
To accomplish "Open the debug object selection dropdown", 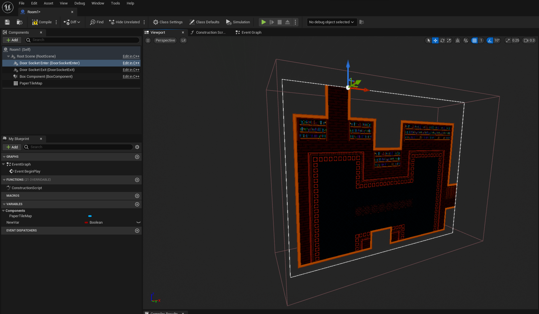I will click(331, 22).
